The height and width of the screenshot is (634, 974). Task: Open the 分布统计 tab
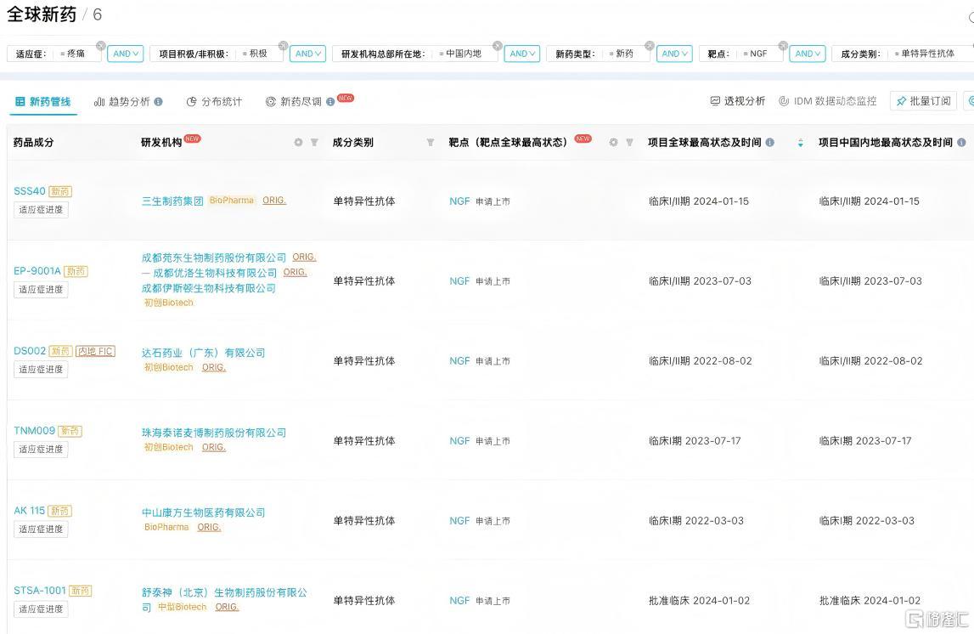tap(214, 101)
